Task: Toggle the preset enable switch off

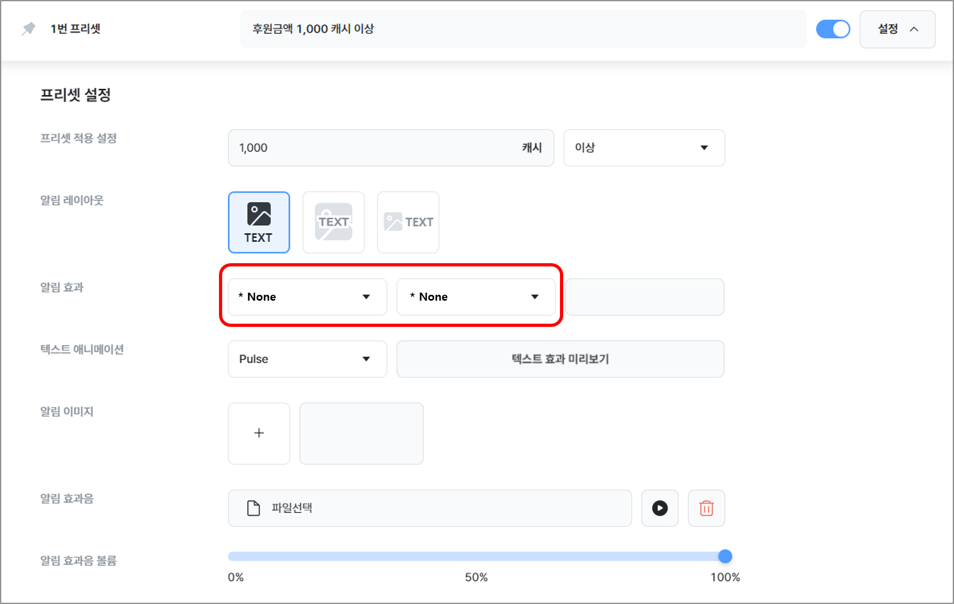Action: tap(832, 29)
